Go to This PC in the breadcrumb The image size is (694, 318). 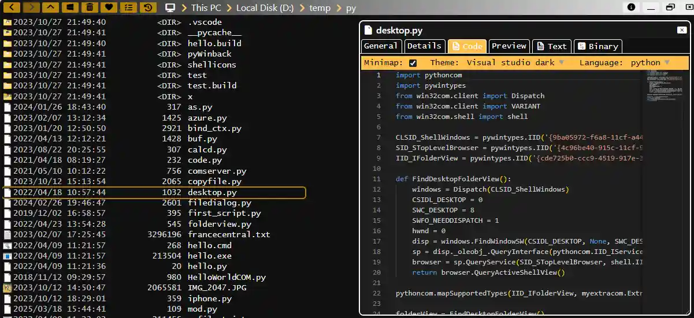tap(207, 8)
